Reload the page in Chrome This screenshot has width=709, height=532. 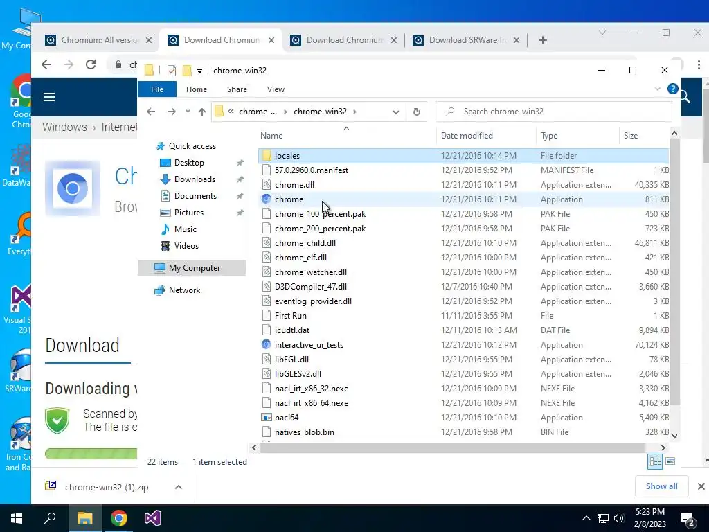pyautogui.click(x=91, y=64)
